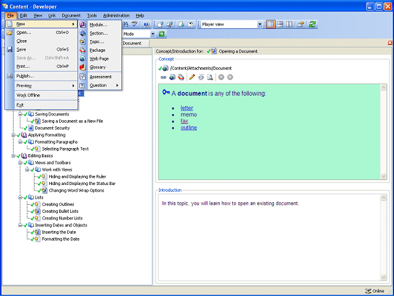
Task: Click the chain link icon in Concept panel
Action: pos(163,77)
